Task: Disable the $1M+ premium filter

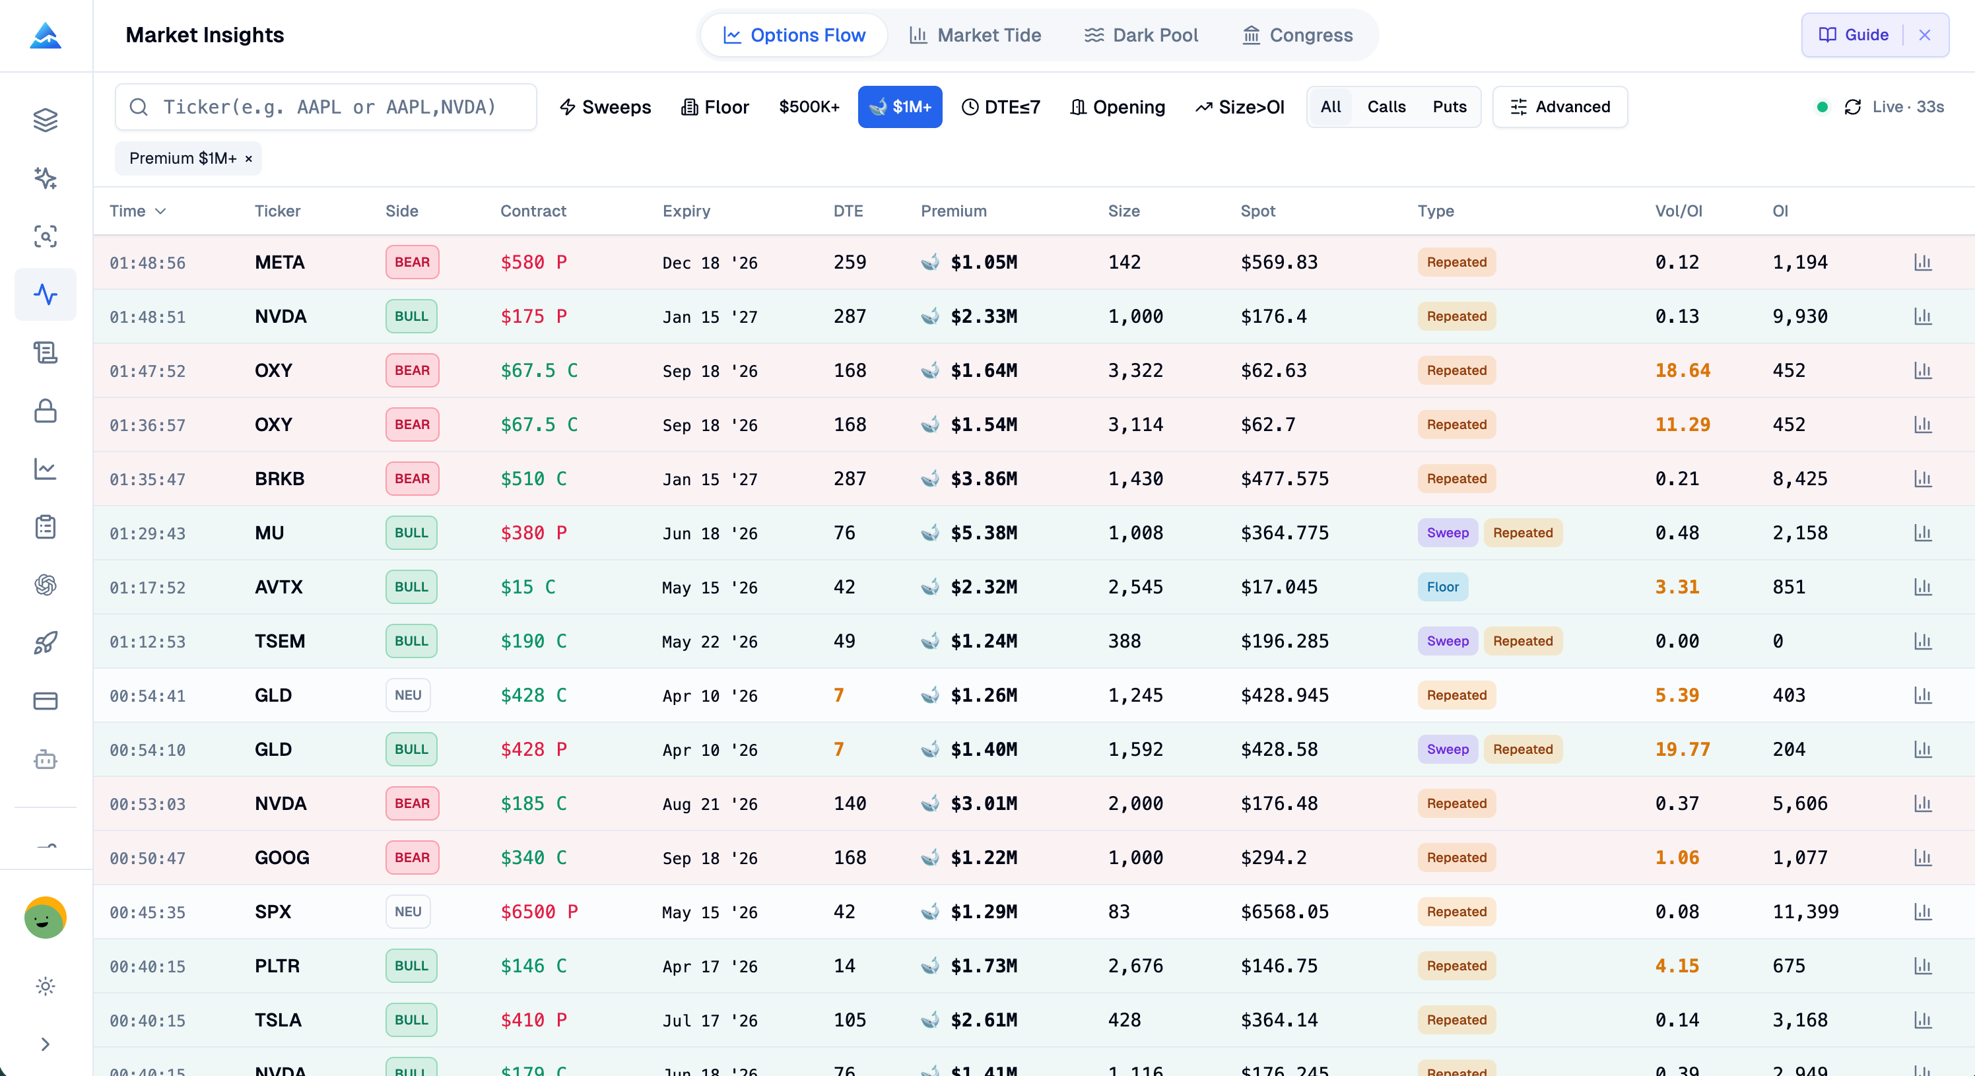Action: tap(899, 106)
